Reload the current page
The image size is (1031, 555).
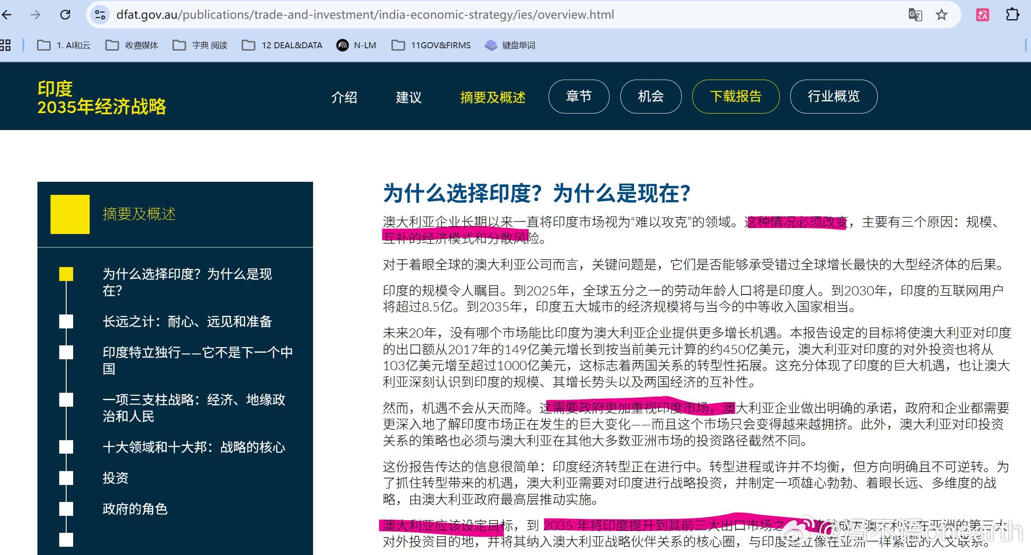[x=65, y=14]
